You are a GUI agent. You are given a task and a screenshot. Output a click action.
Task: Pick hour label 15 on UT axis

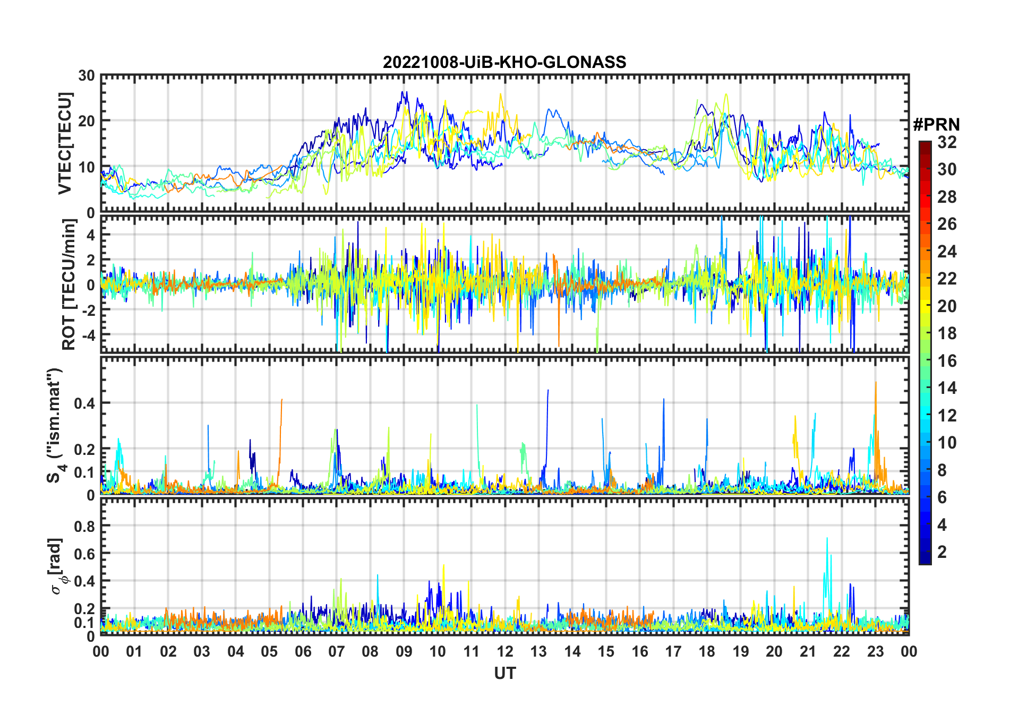click(x=606, y=652)
